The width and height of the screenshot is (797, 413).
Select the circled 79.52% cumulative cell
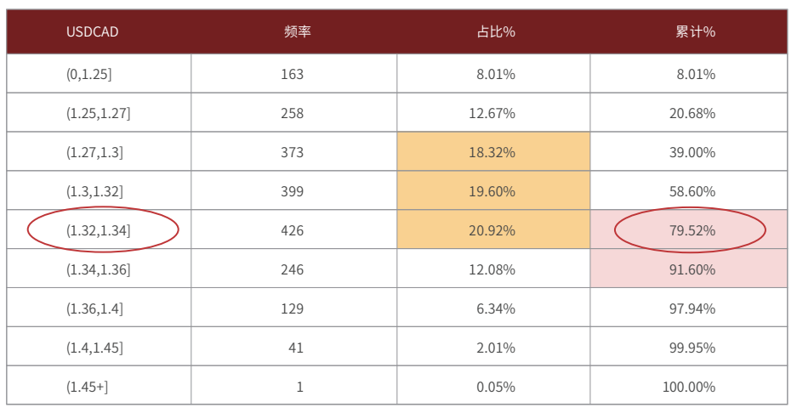click(x=689, y=229)
